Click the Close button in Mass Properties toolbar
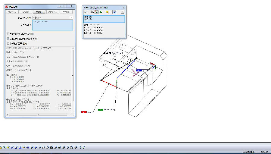271x154 pixels. [39, 12]
